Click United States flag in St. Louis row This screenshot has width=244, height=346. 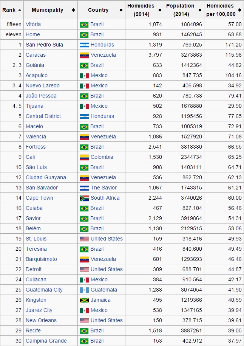tap(85, 239)
